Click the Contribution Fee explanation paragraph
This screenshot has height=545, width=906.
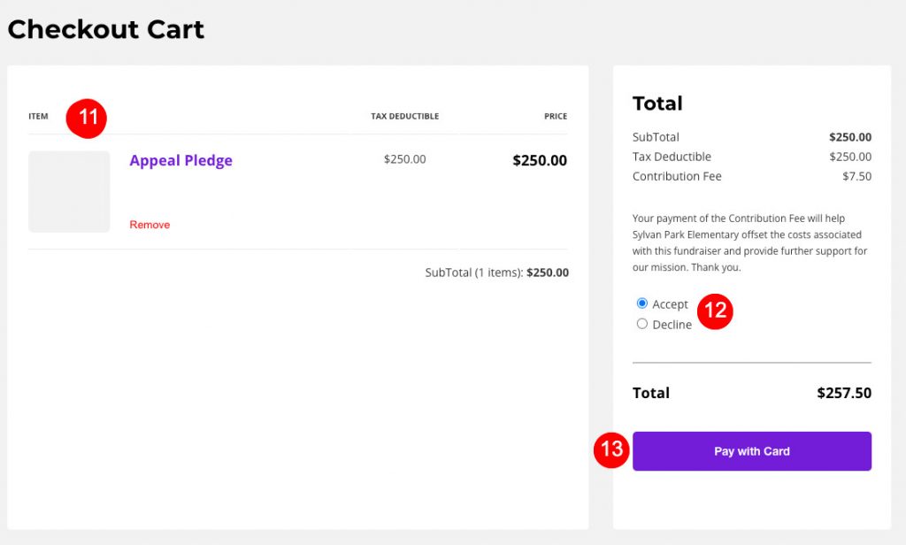click(x=750, y=242)
